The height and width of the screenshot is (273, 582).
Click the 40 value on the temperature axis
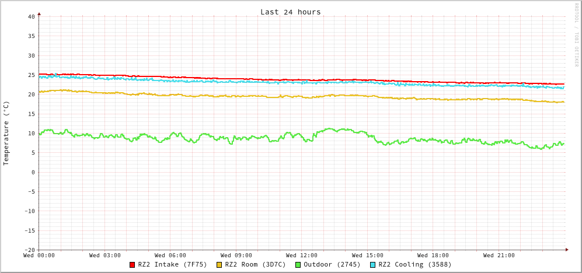pos(31,17)
